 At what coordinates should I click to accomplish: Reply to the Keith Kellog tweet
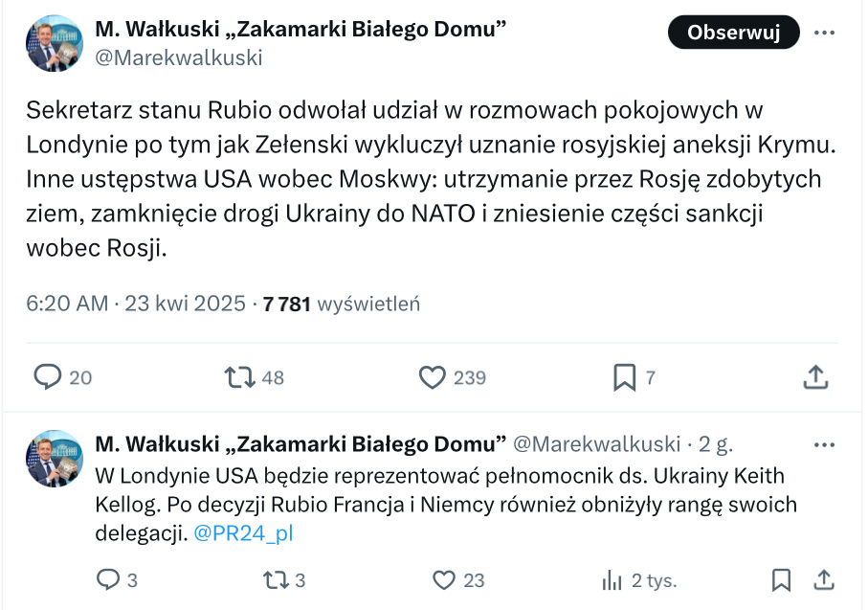click(109, 579)
